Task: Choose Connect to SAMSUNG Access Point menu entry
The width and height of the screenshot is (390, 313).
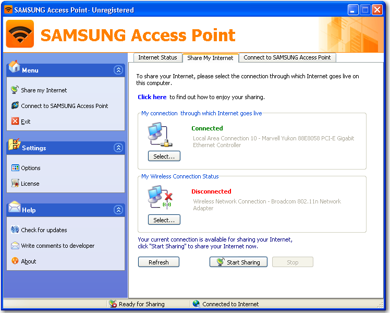Action: tap(65, 106)
